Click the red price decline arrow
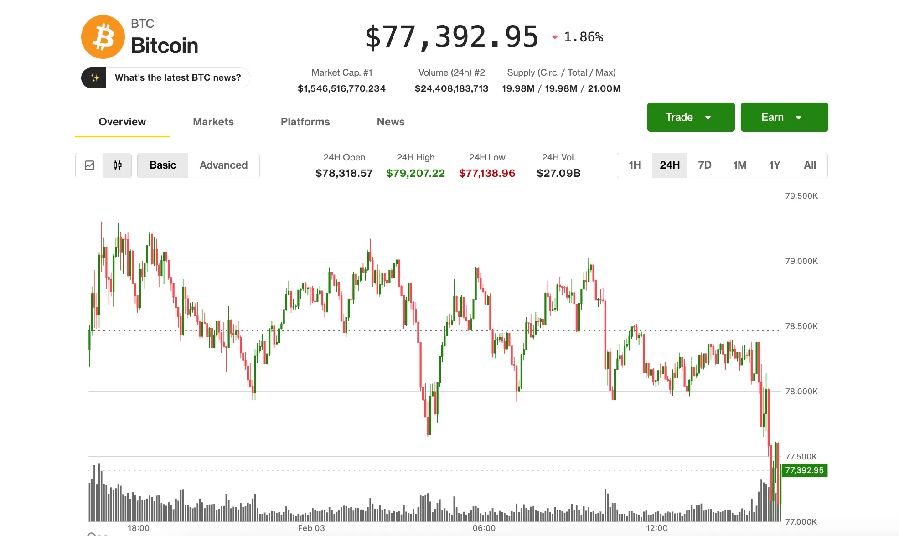The image size is (899, 536). tap(554, 37)
